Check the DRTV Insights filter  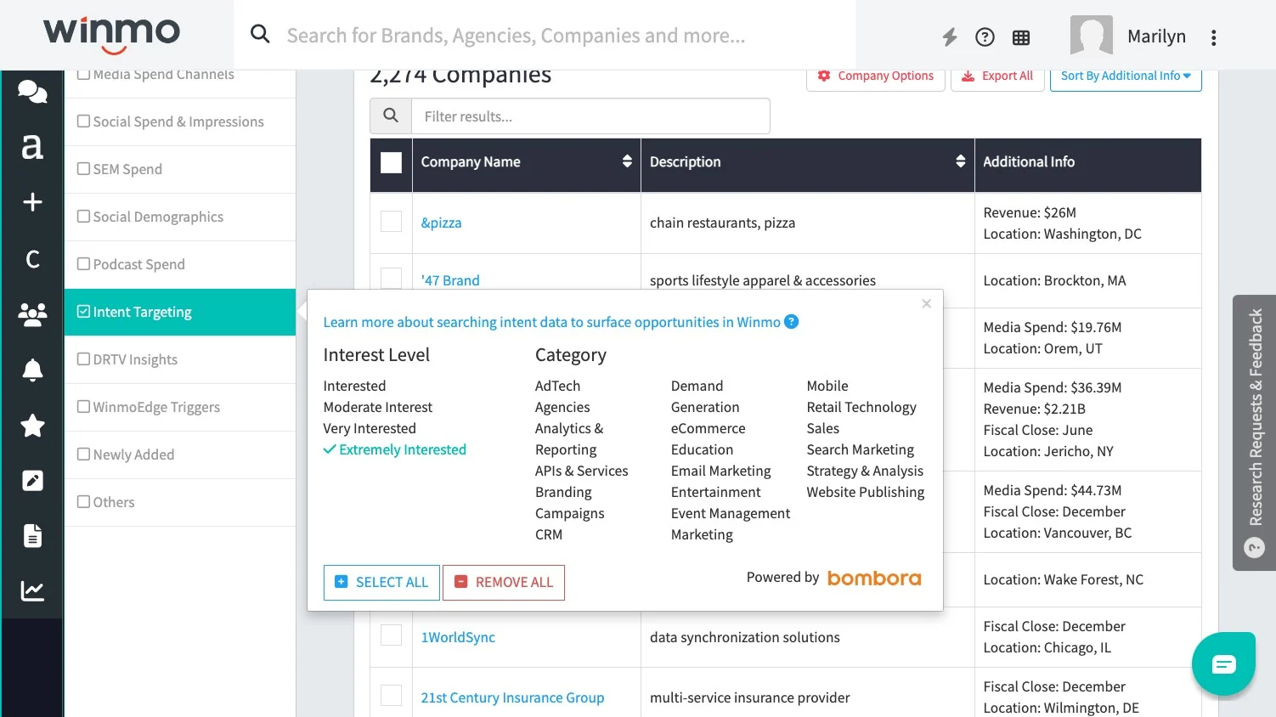(83, 359)
